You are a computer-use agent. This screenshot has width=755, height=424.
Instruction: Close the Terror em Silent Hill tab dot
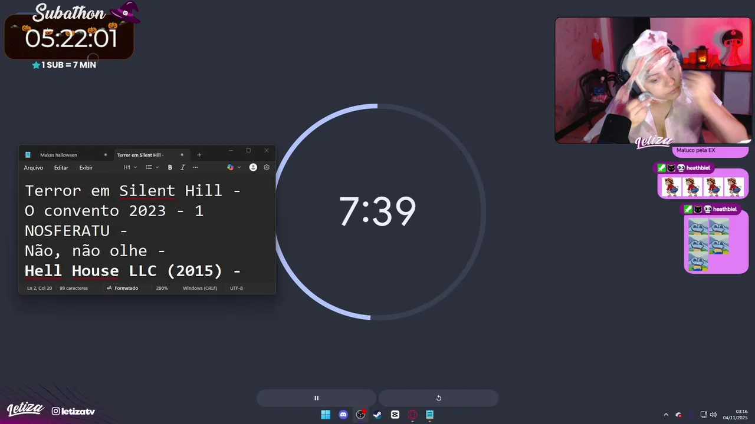(182, 155)
